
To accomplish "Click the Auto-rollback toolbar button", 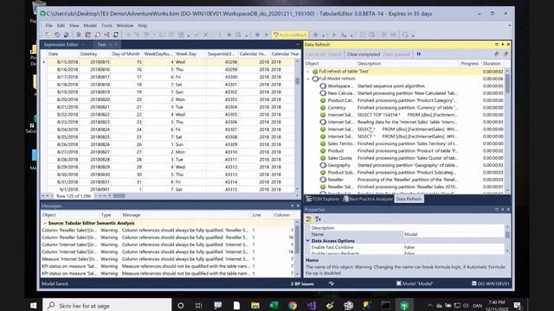I will (x=290, y=35).
